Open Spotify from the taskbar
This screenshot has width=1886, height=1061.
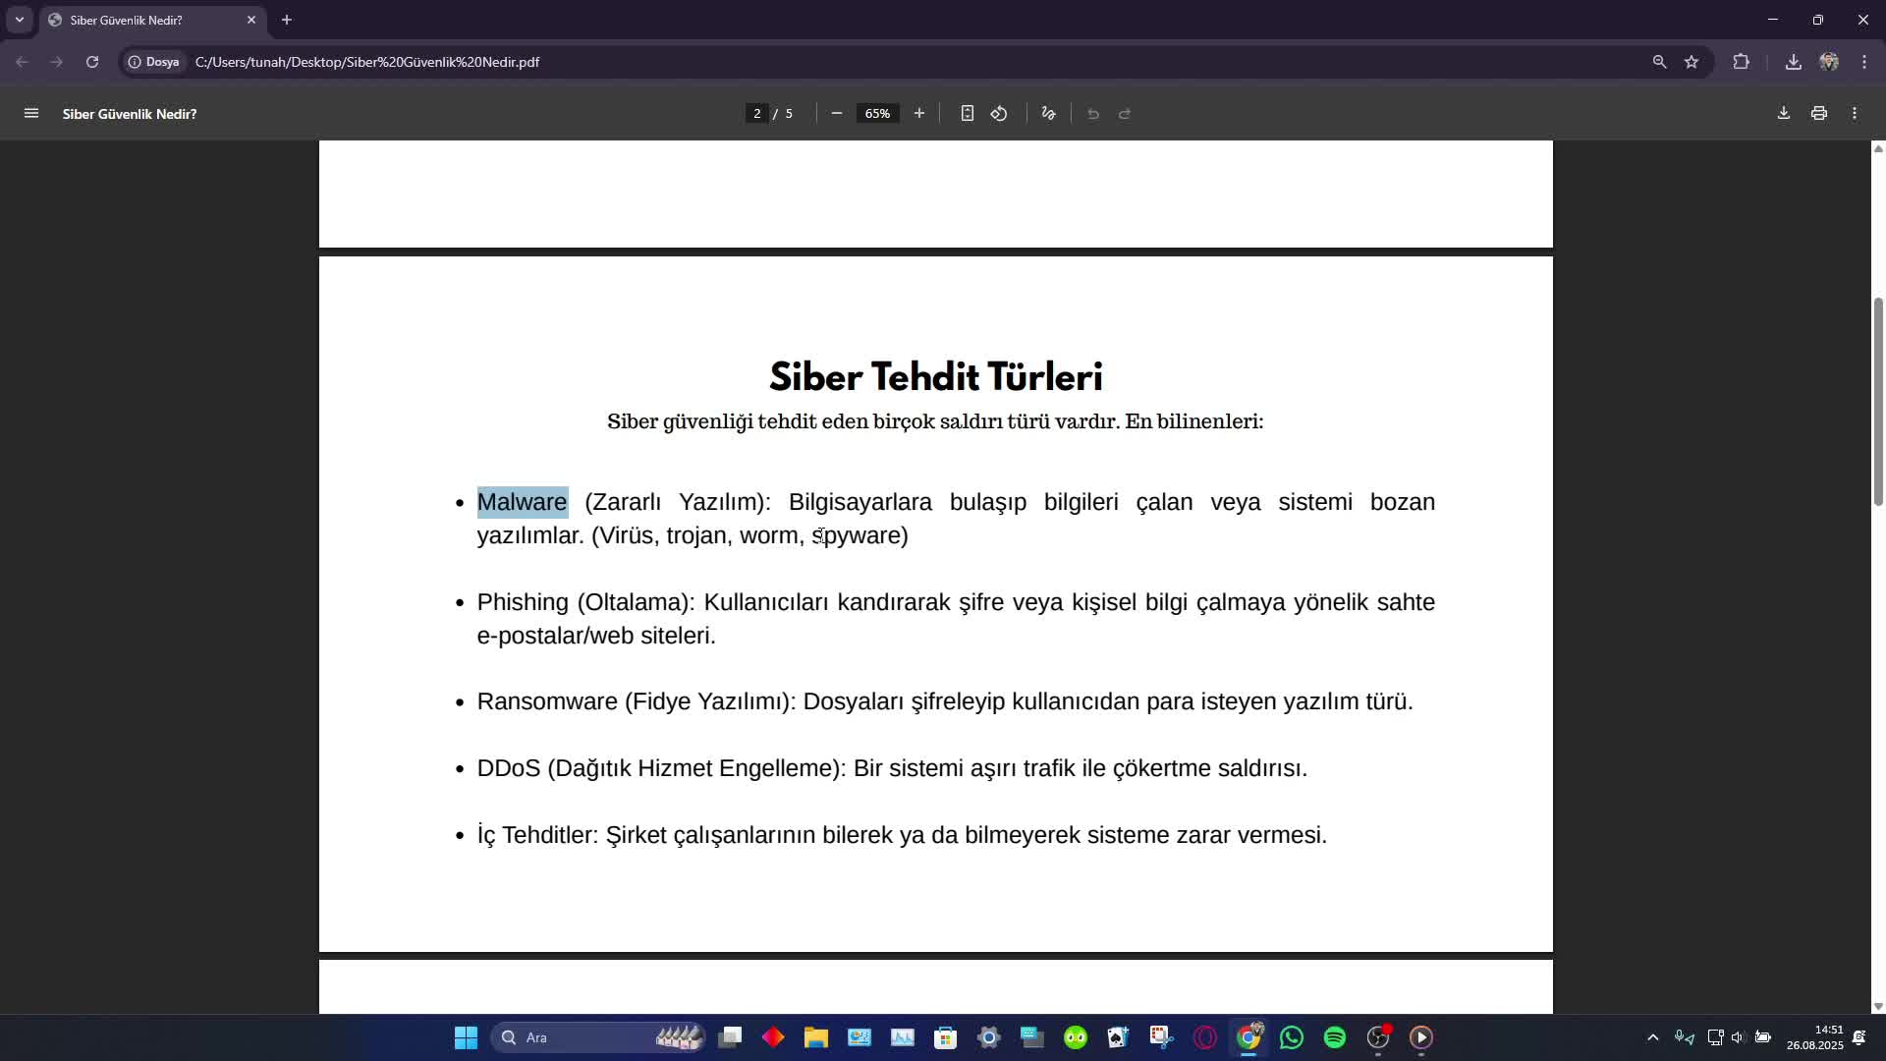(1334, 1037)
